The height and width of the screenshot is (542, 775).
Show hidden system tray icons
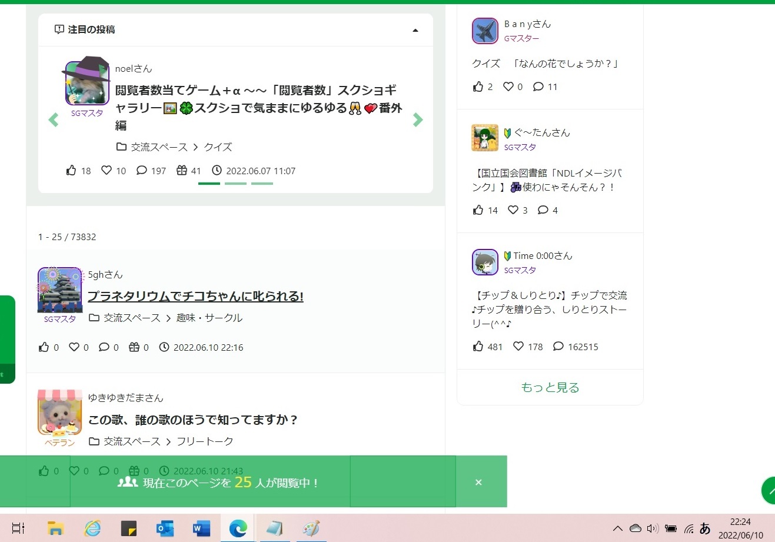[x=617, y=528]
